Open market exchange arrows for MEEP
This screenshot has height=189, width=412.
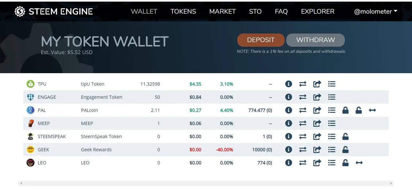coord(303,124)
